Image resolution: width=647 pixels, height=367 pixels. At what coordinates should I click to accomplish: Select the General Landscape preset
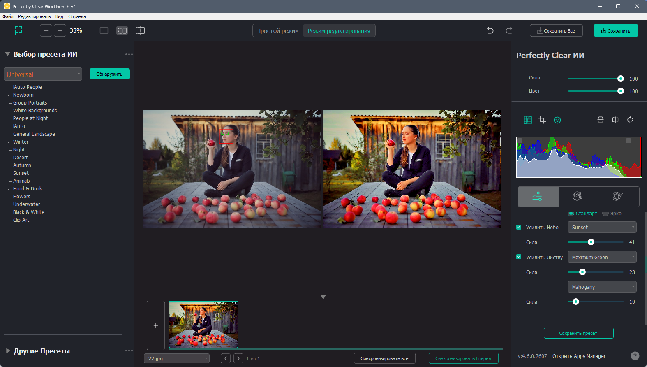[34, 134]
